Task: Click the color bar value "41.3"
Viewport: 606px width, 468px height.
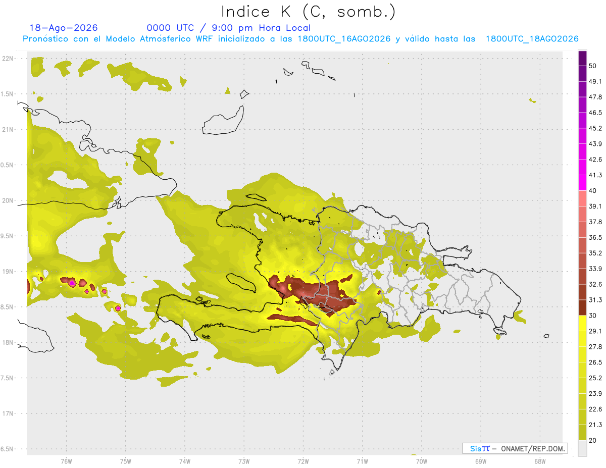Action: tap(595, 175)
